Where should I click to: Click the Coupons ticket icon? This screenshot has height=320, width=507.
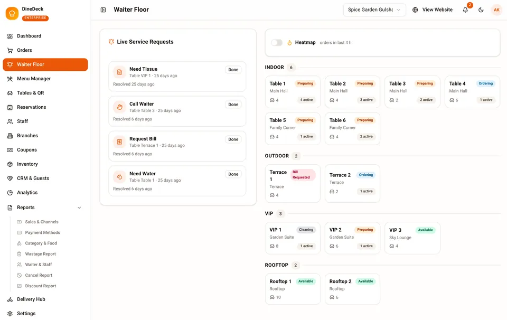point(10,149)
